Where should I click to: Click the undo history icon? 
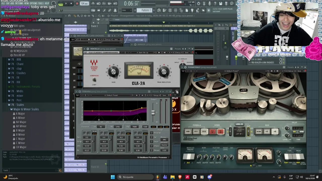(x=198, y=3)
